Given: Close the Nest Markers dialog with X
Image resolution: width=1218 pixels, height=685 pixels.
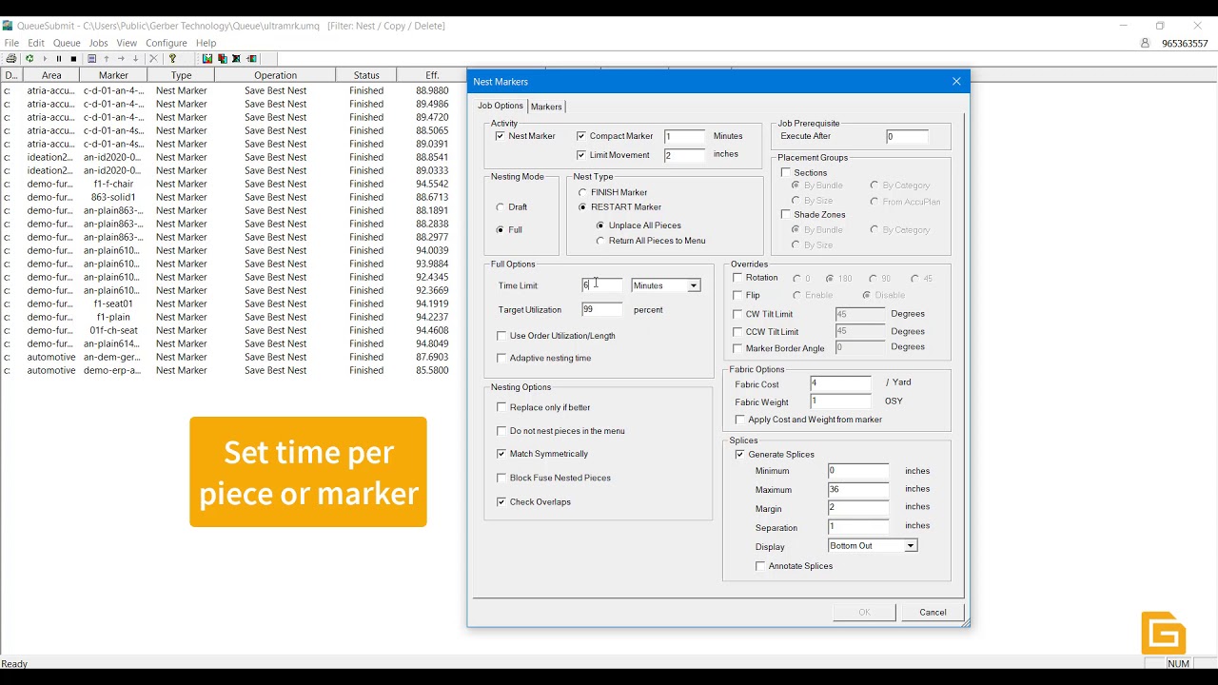Looking at the screenshot, I should (x=956, y=82).
